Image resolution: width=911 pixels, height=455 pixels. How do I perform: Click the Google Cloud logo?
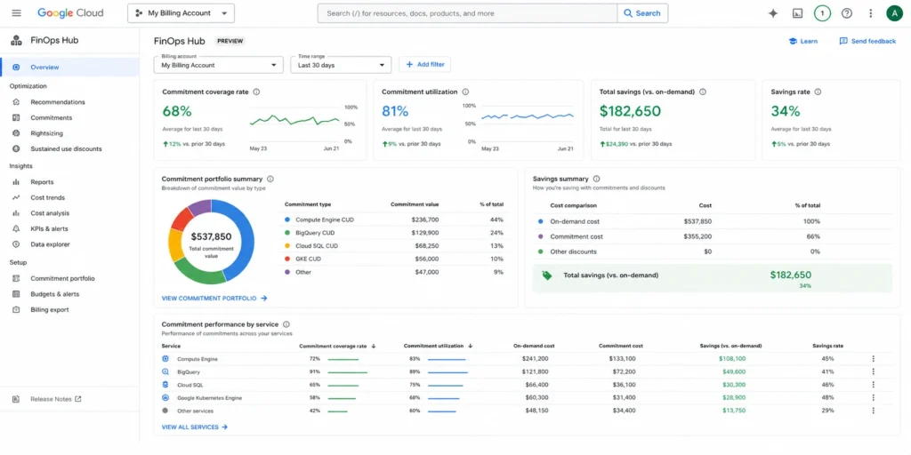(70, 12)
